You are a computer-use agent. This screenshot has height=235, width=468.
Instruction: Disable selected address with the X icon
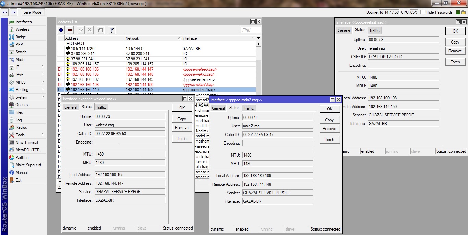(x=90, y=30)
